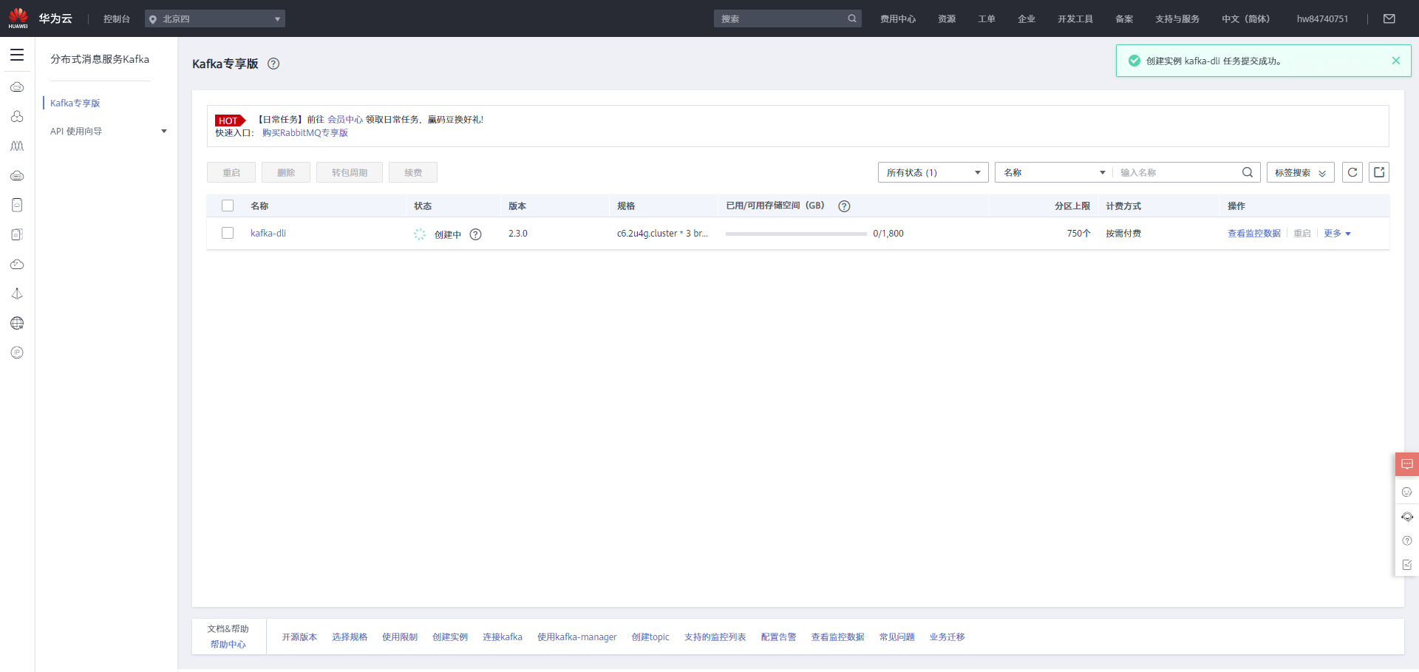Open the hw84740751 account menu
The width and height of the screenshot is (1419, 672).
coord(1322,18)
